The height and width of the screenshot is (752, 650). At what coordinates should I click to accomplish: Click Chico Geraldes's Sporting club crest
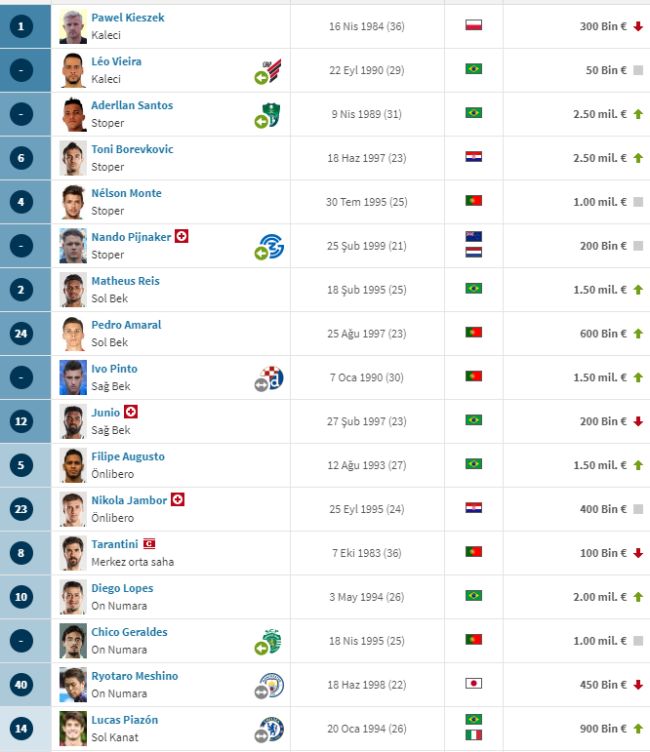click(x=272, y=641)
